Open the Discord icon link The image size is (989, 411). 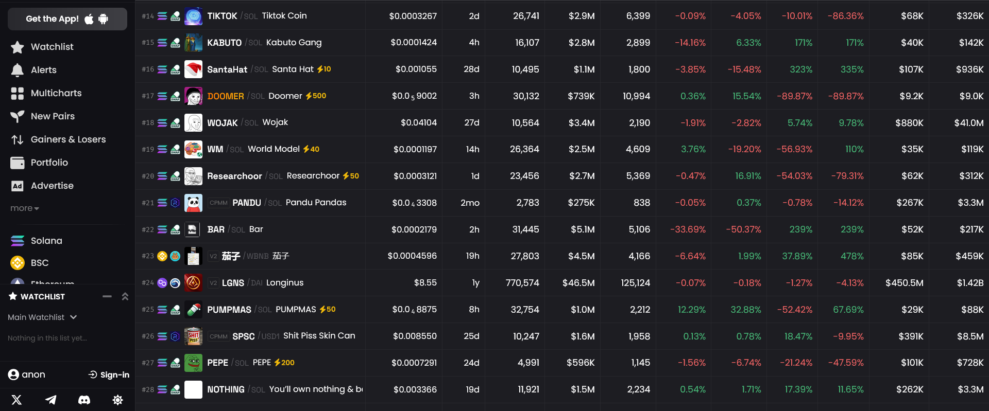point(84,400)
